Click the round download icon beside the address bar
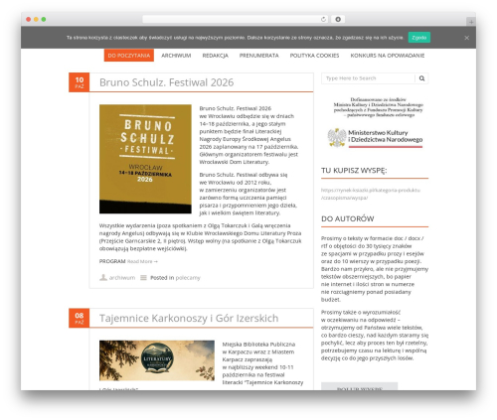The height and width of the screenshot is (420, 497). [x=338, y=19]
